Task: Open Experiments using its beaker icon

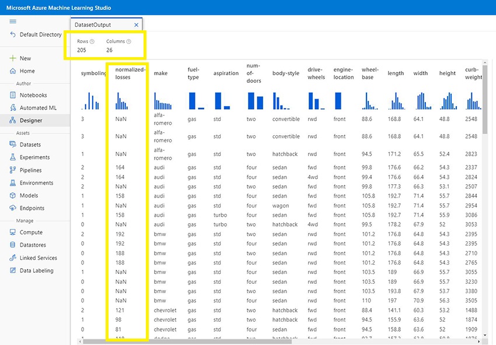Action: coord(13,157)
